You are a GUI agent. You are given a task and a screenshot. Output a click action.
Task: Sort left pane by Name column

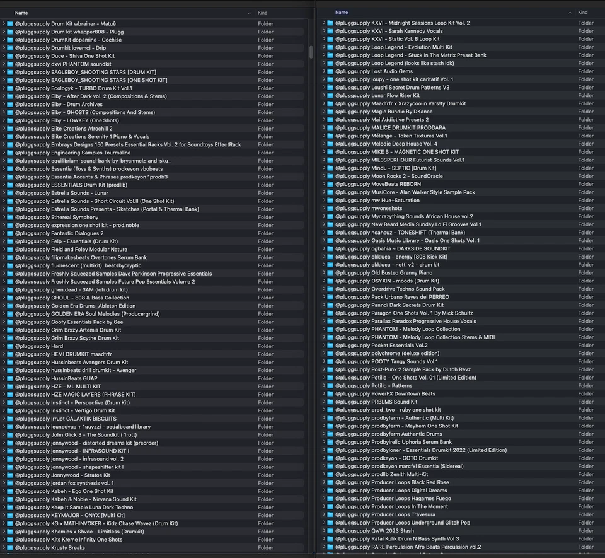21,13
